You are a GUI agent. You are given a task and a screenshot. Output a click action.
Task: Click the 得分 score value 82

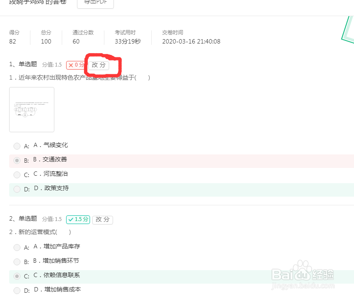pyautogui.click(x=13, y=41)
